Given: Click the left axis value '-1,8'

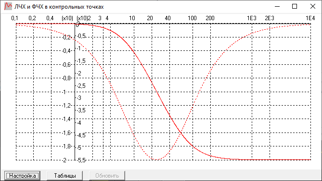Looking at the screenshot, I should tap(67, 146).
